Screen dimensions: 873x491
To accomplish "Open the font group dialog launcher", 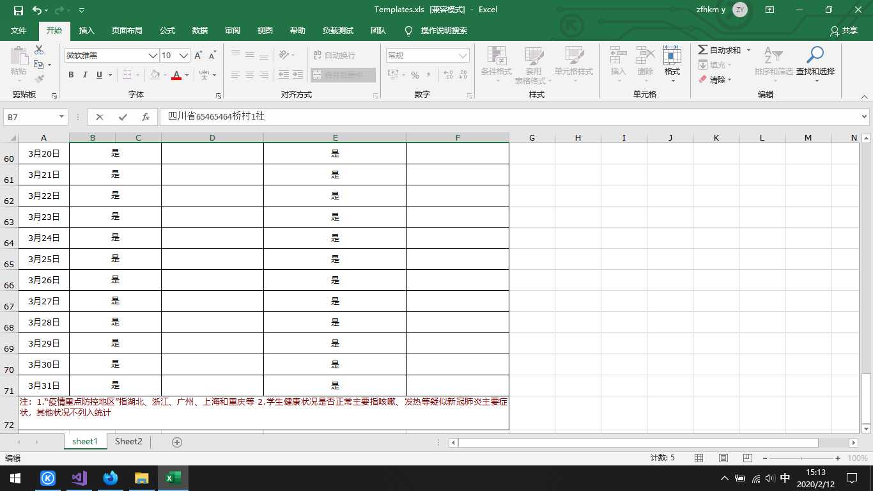I will (219, 95).
